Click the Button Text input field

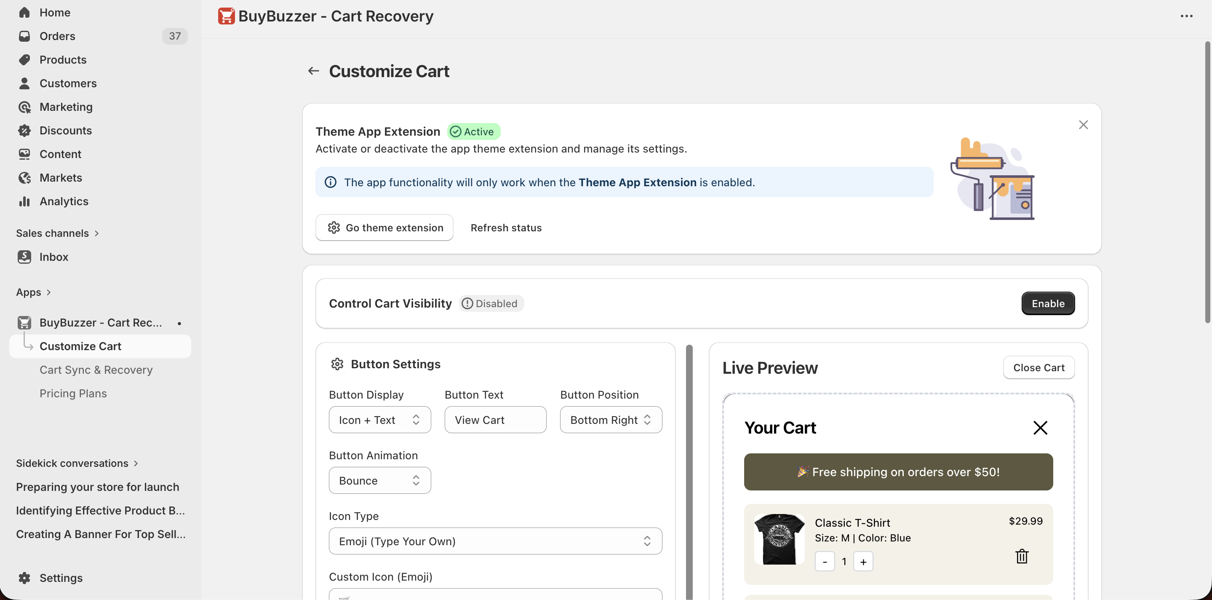tap(495, 420)
